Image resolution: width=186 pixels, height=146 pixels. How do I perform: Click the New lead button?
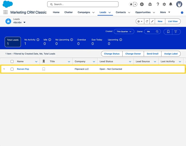[160, 21]
